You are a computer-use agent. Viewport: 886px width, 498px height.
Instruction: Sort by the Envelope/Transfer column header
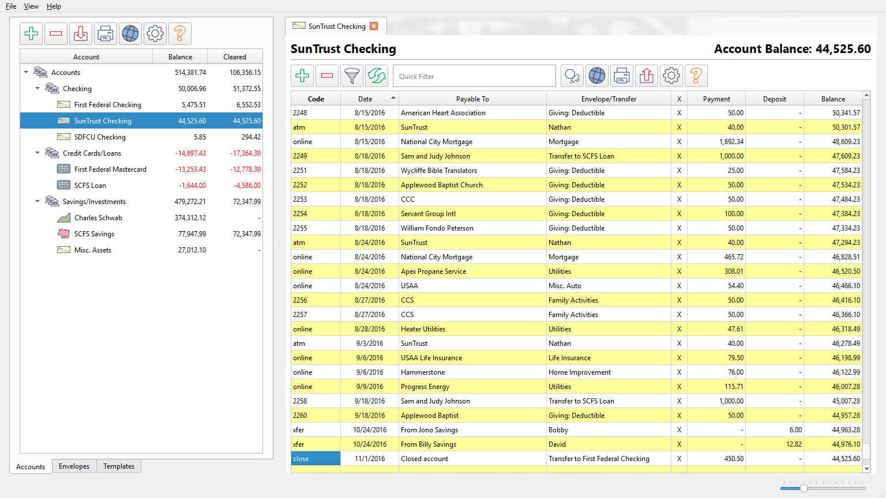pyautogui.click(x=609, y=99)
